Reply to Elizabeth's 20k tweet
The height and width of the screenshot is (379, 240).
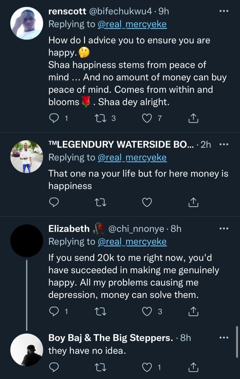tap(54, 311)
